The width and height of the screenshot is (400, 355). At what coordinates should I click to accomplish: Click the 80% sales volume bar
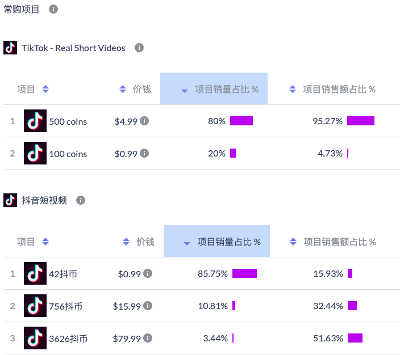pos(241,121)
